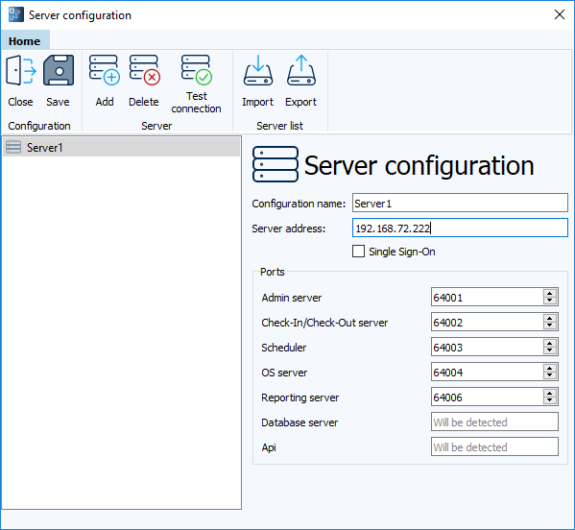Increase the Check-In/Check-Out server port
The image size is (575, 530).
click(549, 318)
